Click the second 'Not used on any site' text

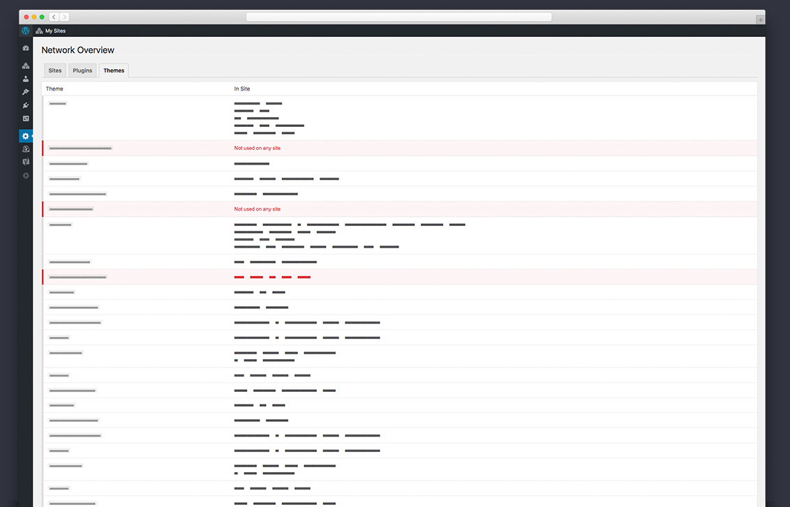257,209
